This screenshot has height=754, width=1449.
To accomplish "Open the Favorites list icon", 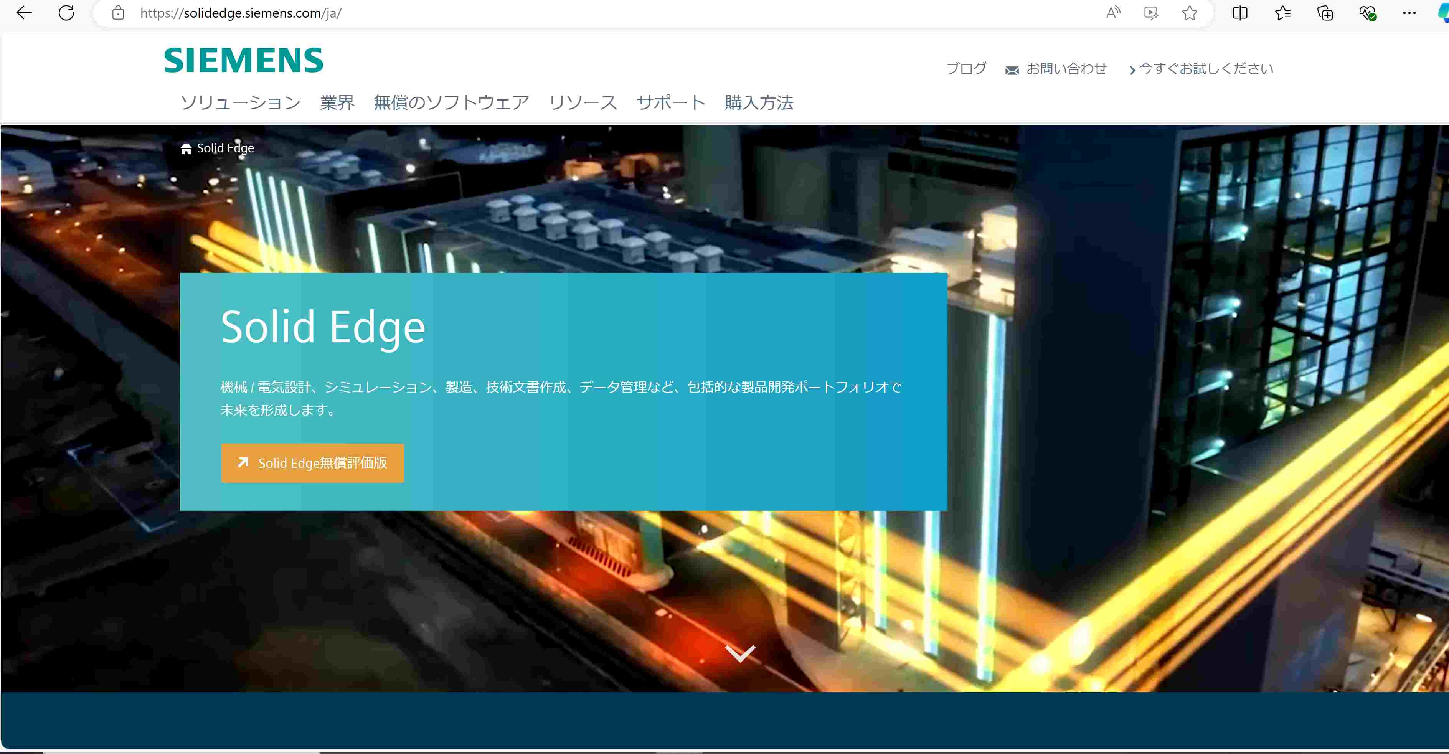I will [1282, 13].
